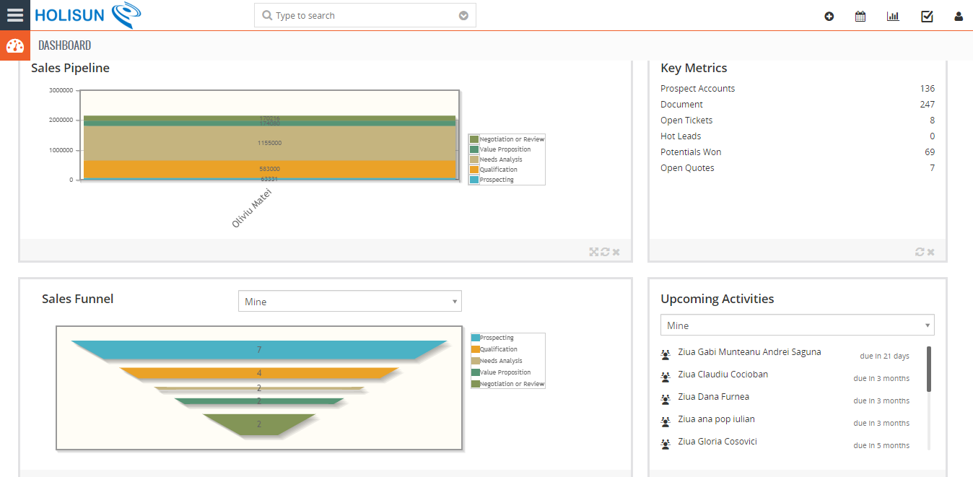Screen dimensions: 973x477
Task: Refresh the Sales Pipeline widget
Action: point(605,252)
